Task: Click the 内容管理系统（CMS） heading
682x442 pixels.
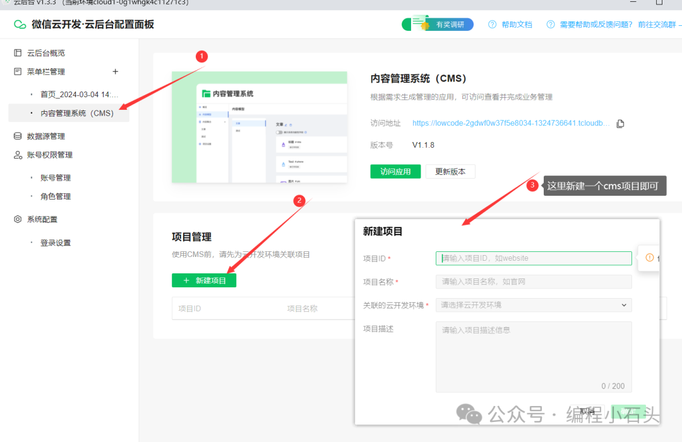Action: click(x=419, y=78)
